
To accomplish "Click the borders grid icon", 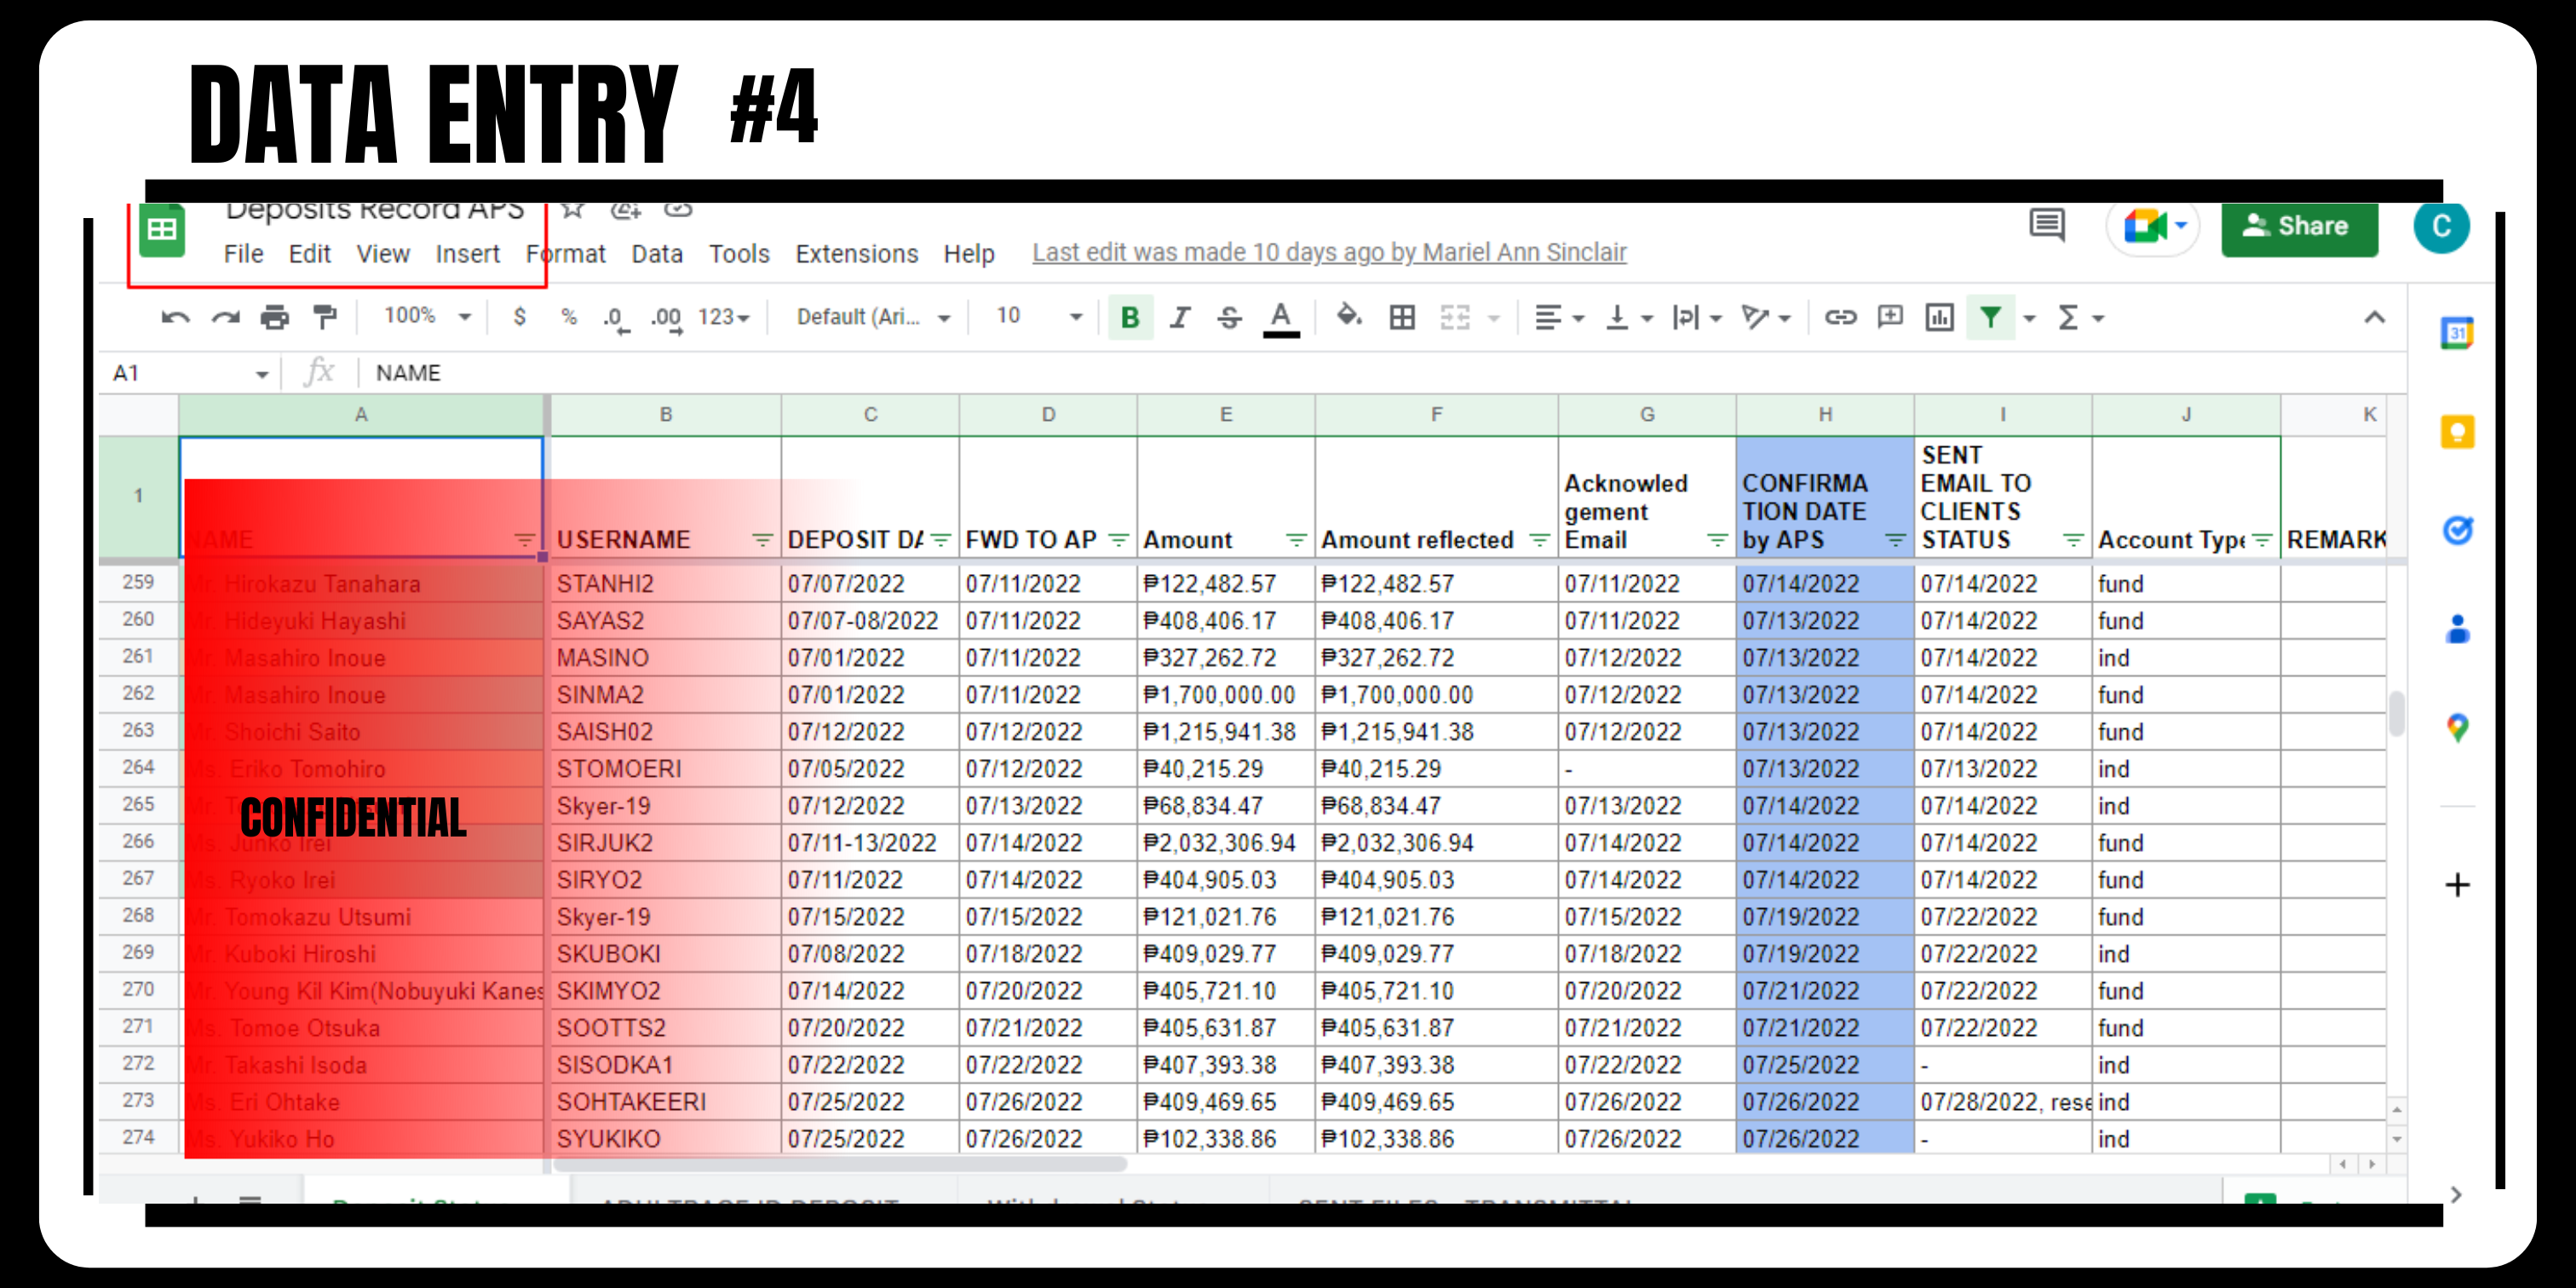I will [x=1402, y=318].
